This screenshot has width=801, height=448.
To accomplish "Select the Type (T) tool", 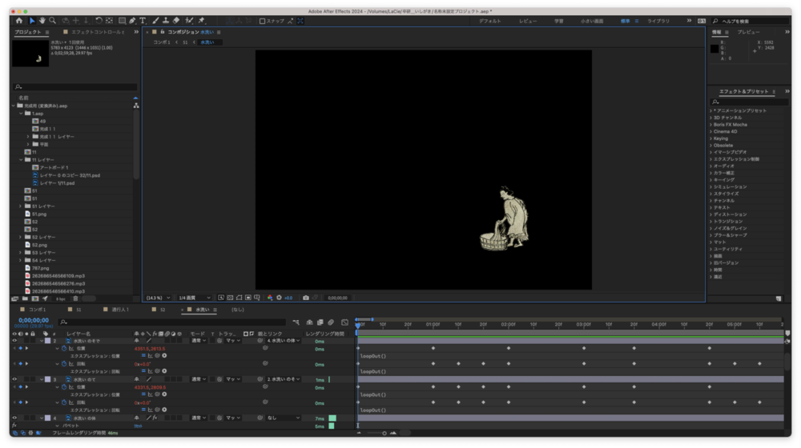I will (x=143, y=21).
